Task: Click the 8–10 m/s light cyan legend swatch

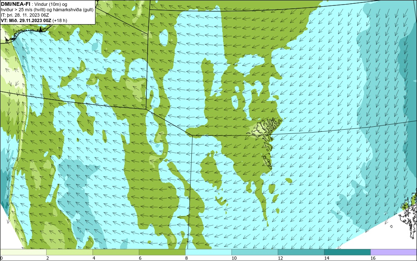Action: coord(208,252)
